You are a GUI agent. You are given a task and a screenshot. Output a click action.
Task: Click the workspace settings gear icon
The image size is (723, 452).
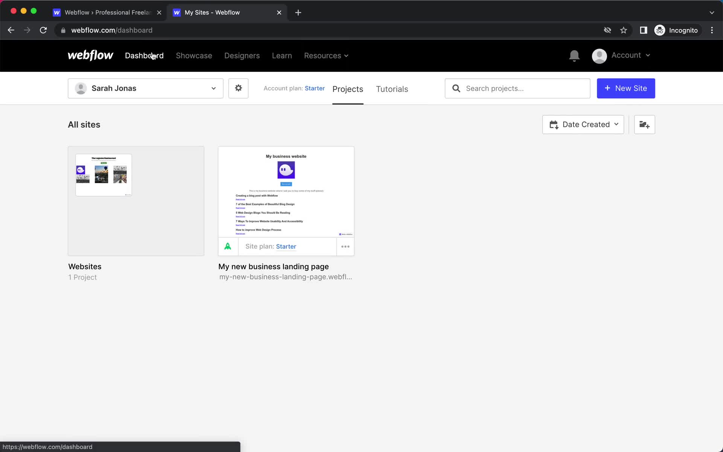238,88
